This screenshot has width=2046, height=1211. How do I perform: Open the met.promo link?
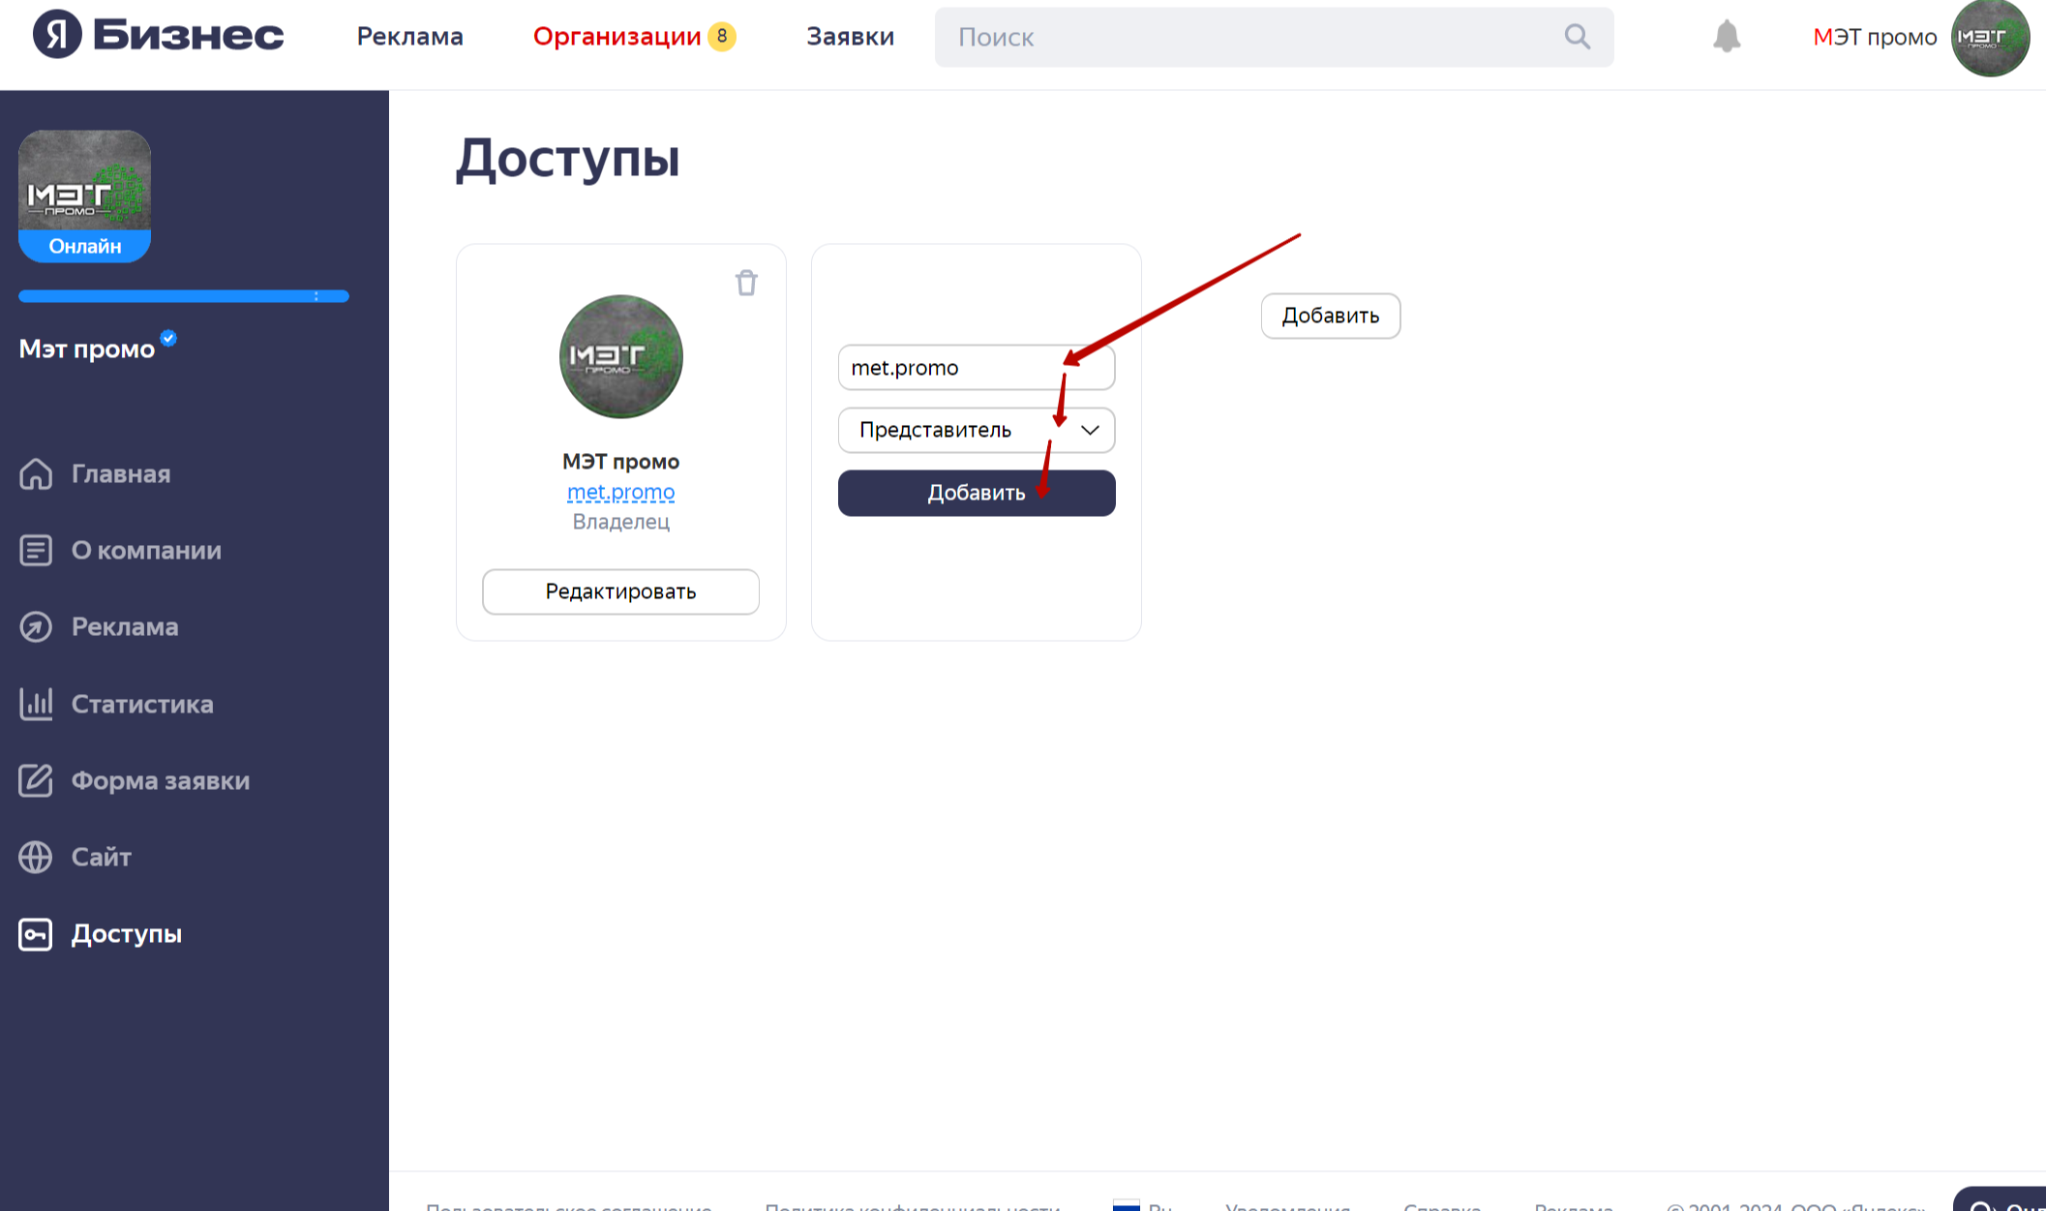[621, 492]
